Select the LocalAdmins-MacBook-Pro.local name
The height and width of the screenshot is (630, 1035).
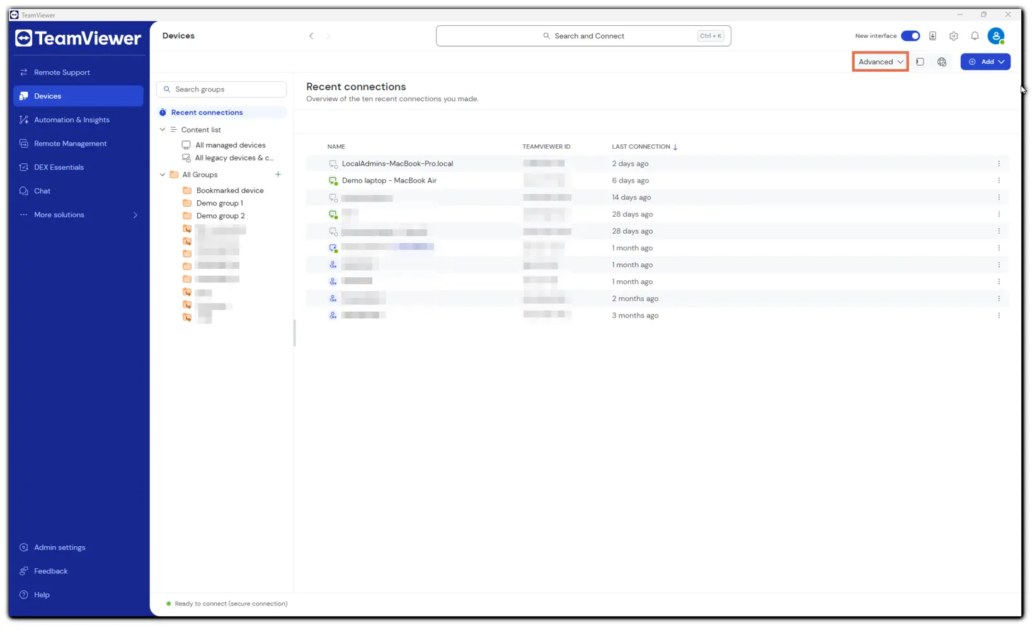(x=397, y=164)
